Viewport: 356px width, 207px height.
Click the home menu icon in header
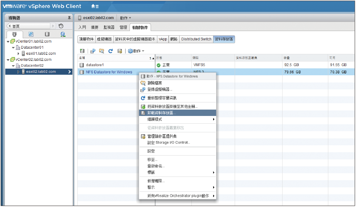point(95,6)
